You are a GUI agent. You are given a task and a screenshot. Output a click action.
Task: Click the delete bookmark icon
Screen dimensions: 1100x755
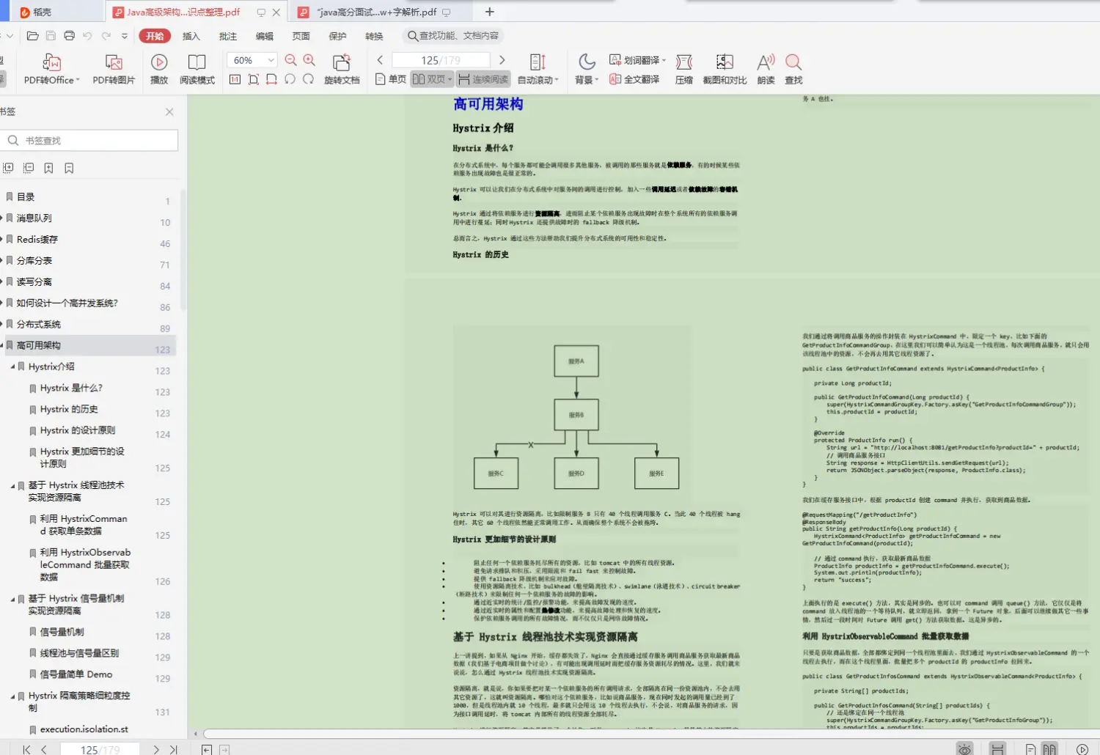69,168
